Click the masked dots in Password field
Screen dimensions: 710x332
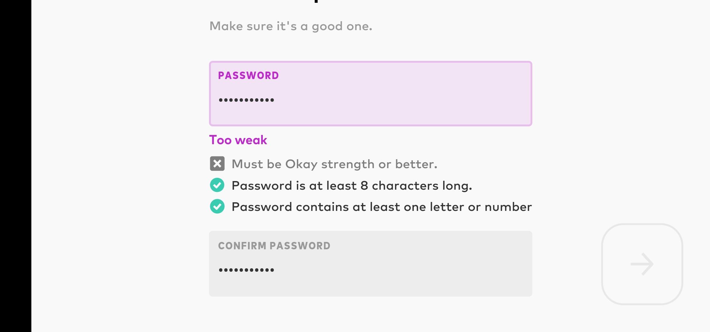[x=246, y=100]
